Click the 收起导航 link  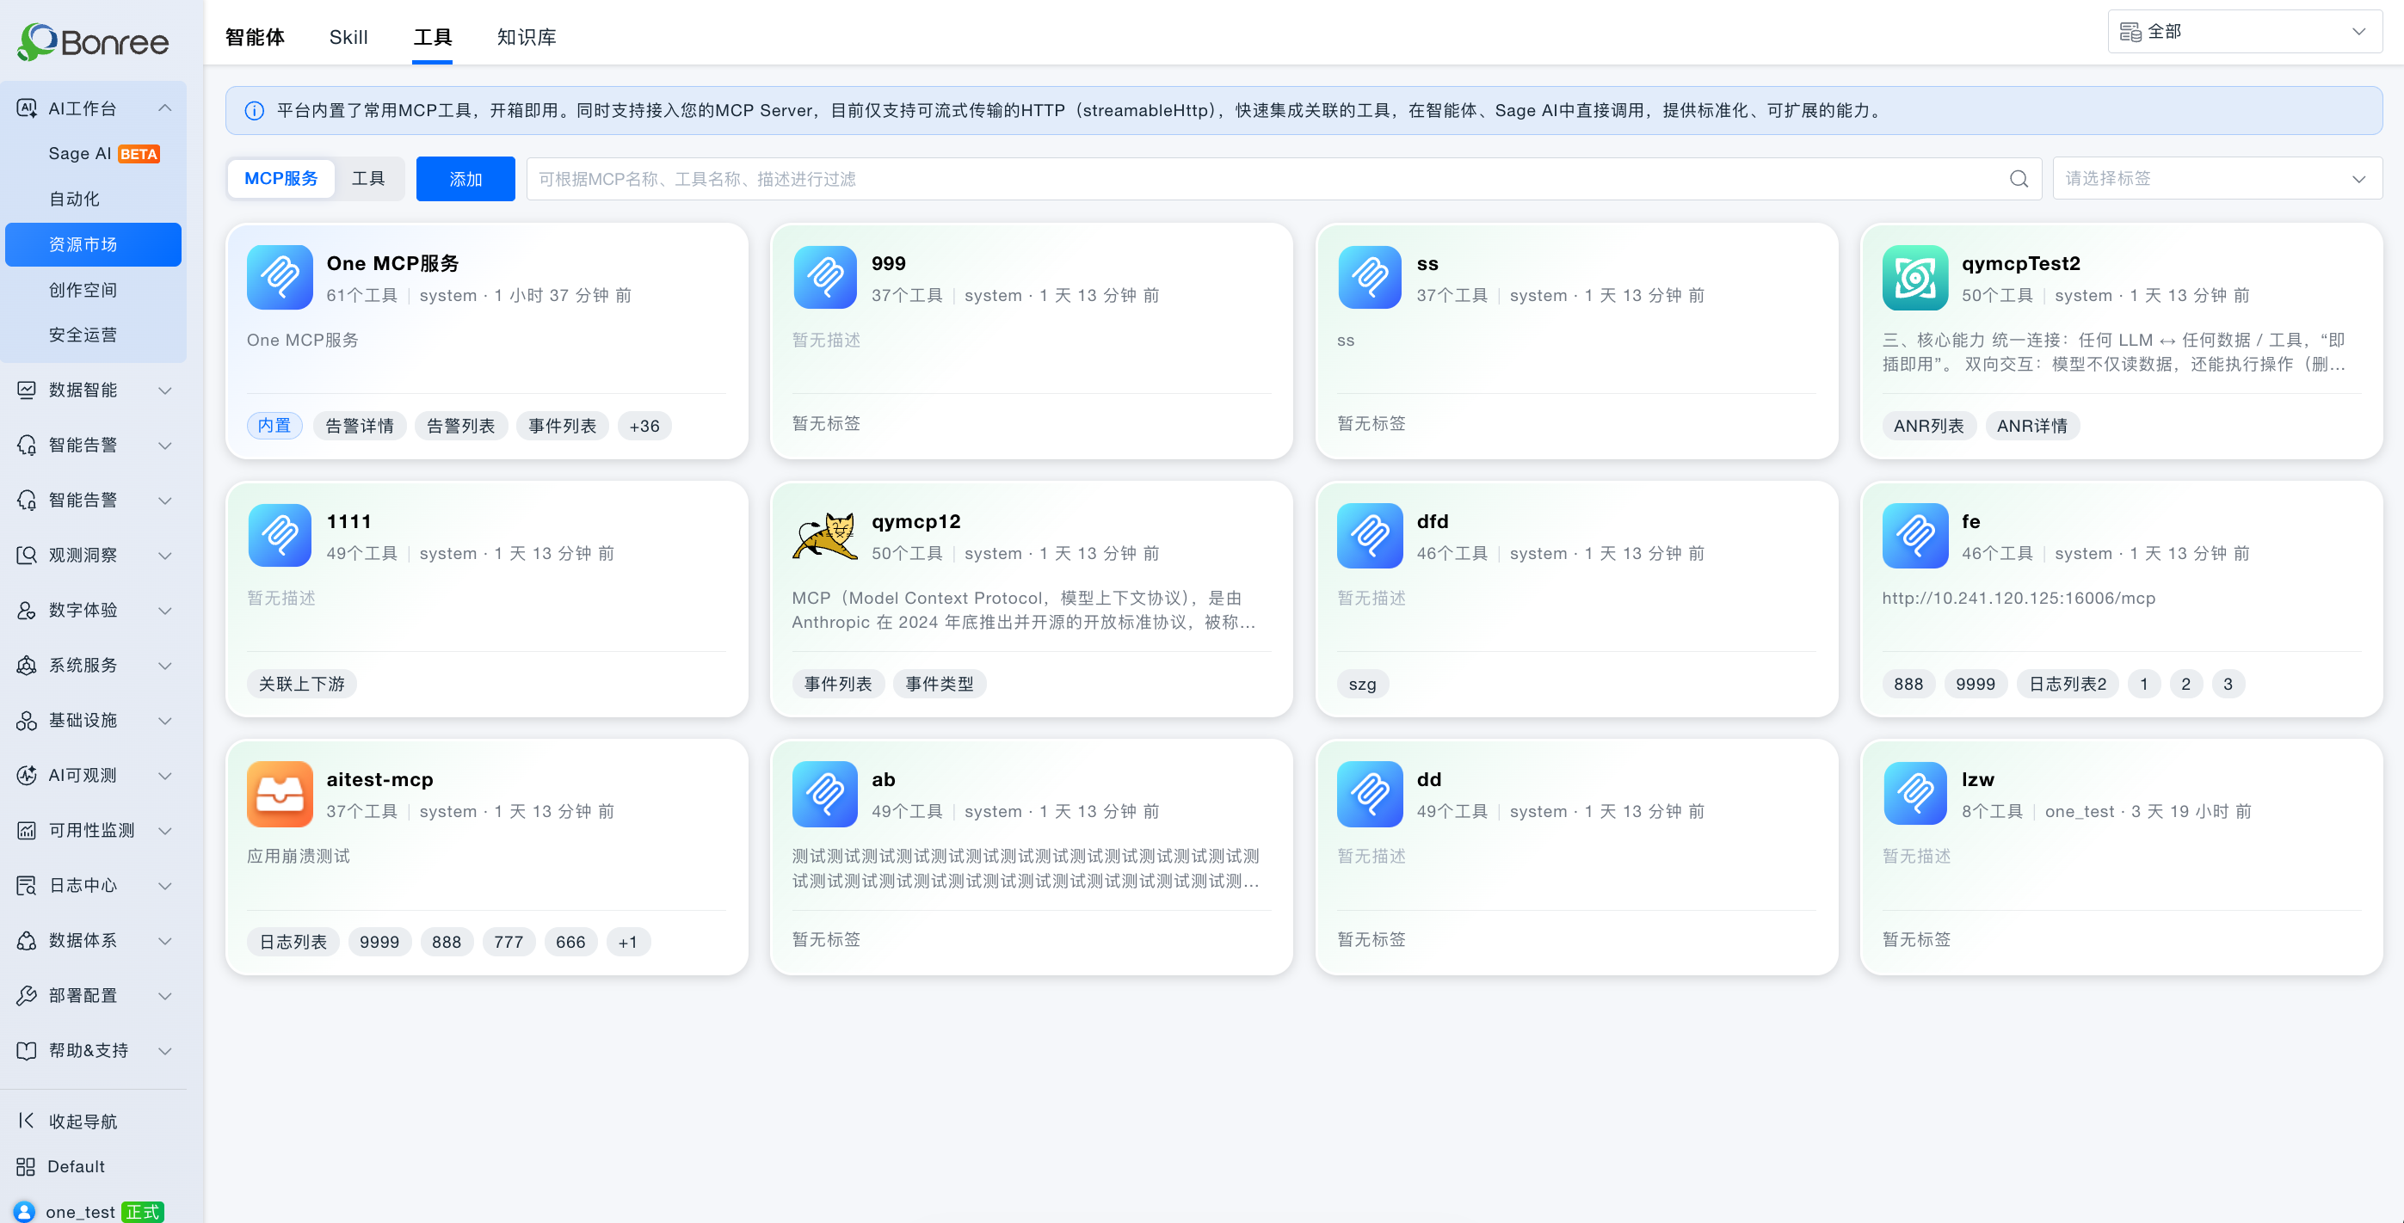(x=83, y=1122)
